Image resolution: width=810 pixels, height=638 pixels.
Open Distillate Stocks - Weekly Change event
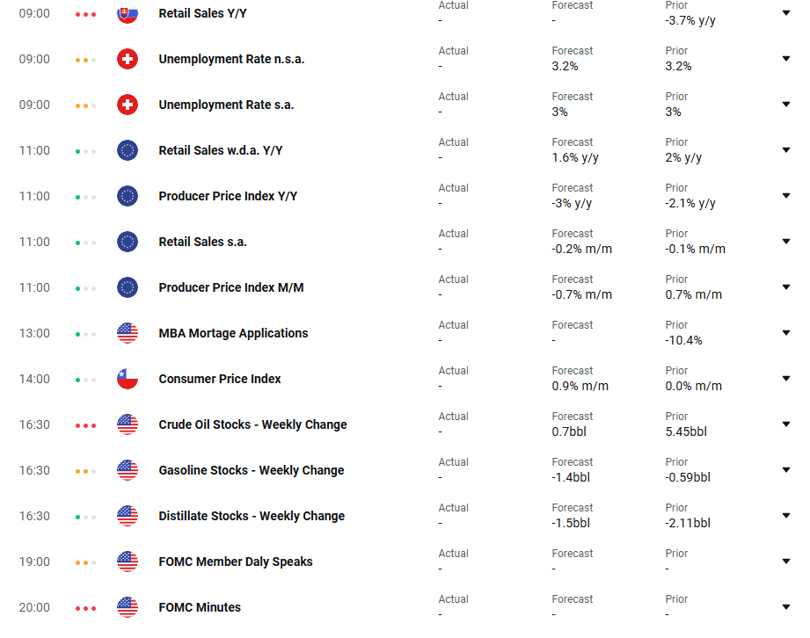click(x=252, y=516)
